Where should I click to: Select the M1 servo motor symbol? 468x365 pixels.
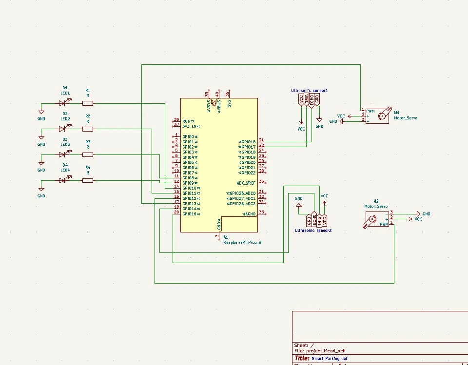click(377, 115)
